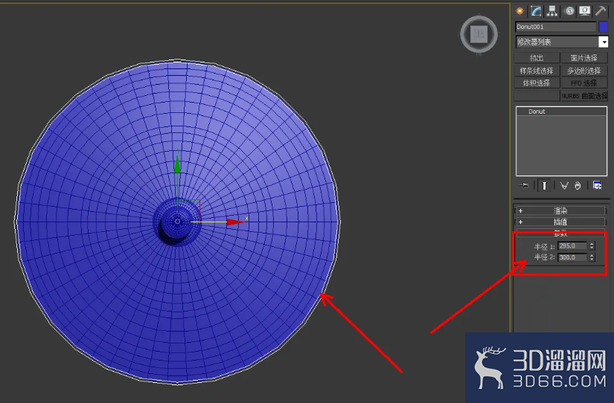The image size is (614, 403).
Task: Open the Utilities hammer panel tab
Action: coord(601,11)
